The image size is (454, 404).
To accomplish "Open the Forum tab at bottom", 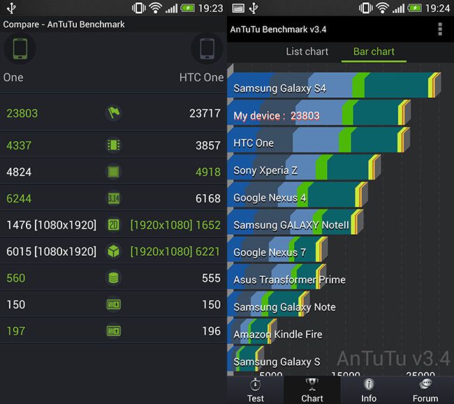I will pos(425,390).
